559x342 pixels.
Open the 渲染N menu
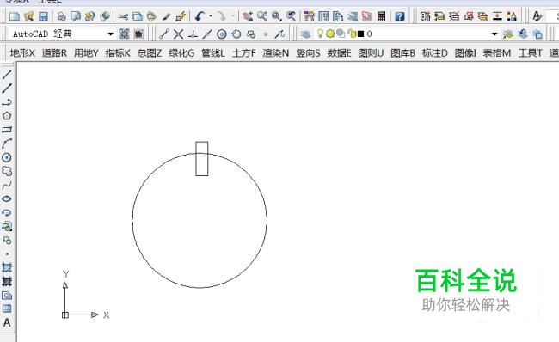pyautogui.click(x=275, y=53)
